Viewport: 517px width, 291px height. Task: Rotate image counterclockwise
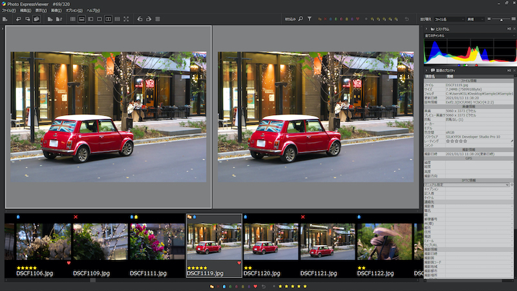[x=140, y=19]
